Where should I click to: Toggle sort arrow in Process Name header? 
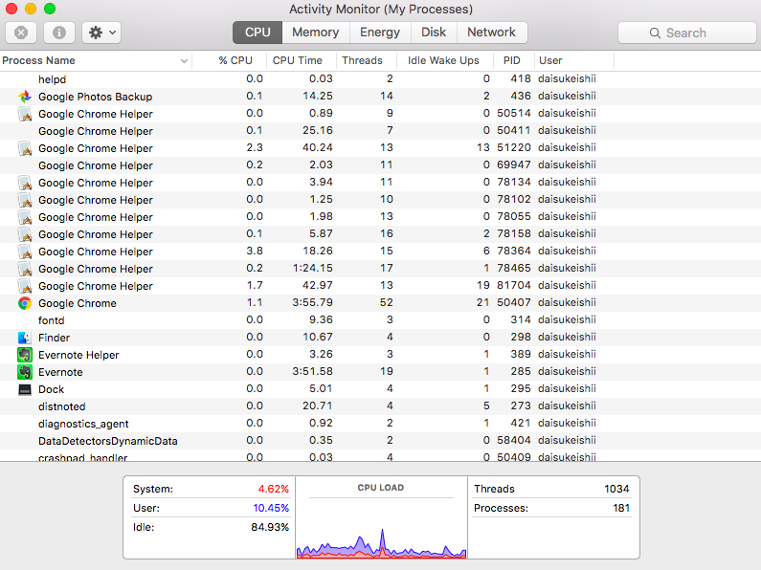184,61
